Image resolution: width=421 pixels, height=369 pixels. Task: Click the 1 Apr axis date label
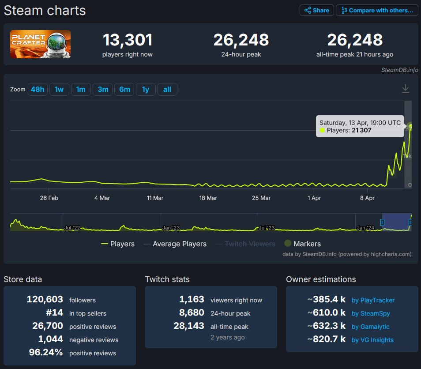click(x=314, y=198)
